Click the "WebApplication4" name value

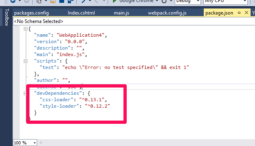pos(80,35)
